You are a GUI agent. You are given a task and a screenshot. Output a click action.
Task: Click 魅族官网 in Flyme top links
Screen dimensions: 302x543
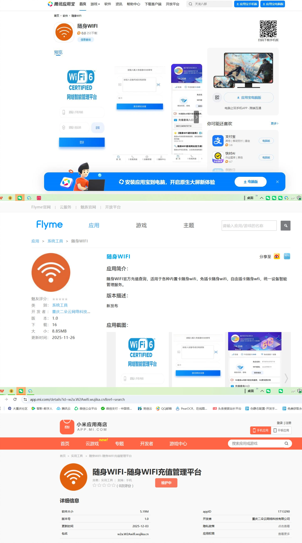[x=88, y=207]
